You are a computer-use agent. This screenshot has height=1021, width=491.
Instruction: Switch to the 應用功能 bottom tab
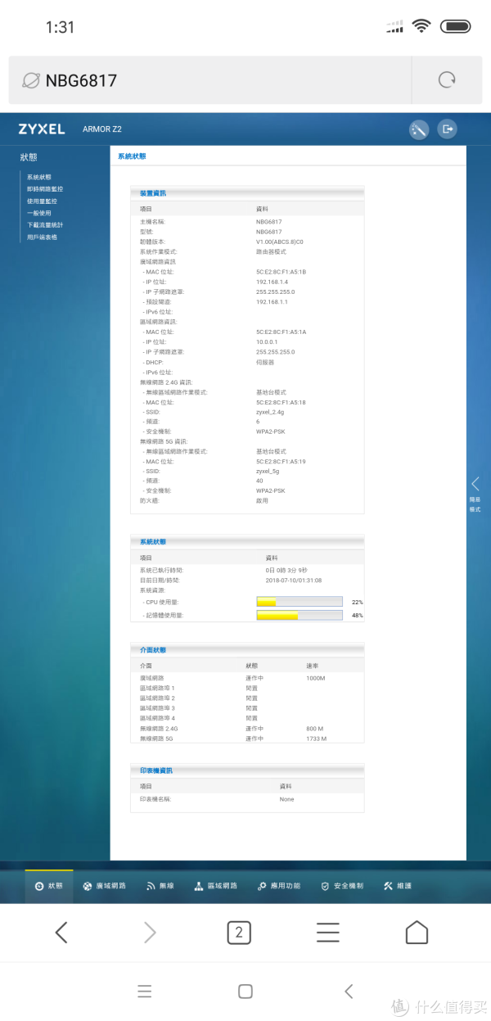pyautogui.click(x=279, y=886)
